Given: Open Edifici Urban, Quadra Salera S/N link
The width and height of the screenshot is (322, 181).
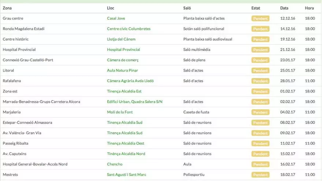Looking at the screenshot, I should point(135,102).
